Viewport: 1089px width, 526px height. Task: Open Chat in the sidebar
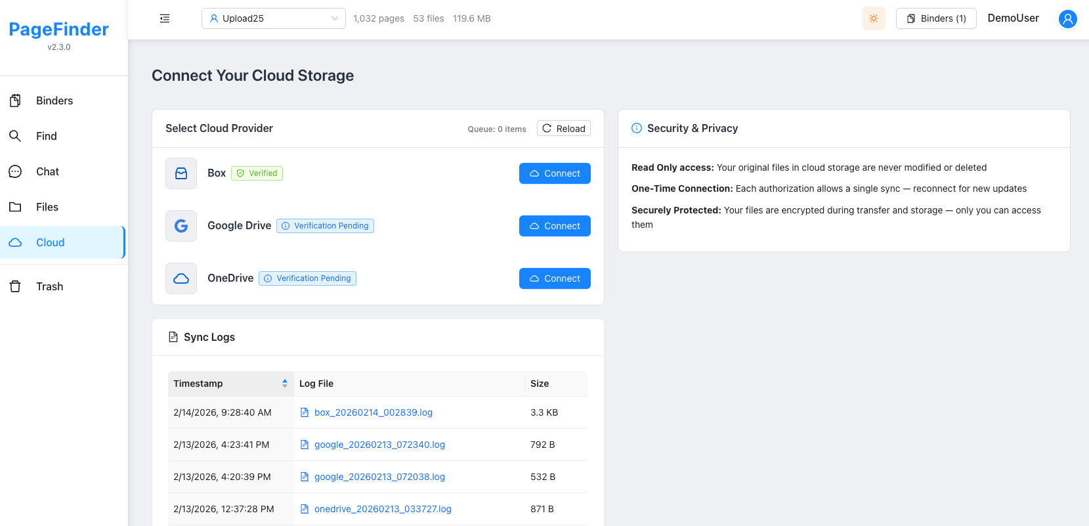click(63, 171)
